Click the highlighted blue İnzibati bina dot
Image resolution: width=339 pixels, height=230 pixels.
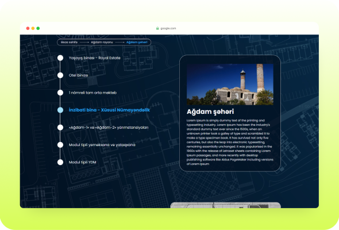(60, 110)
